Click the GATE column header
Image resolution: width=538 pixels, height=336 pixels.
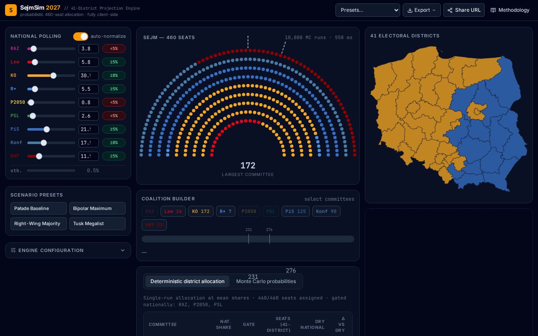click(x=249, y=325)
